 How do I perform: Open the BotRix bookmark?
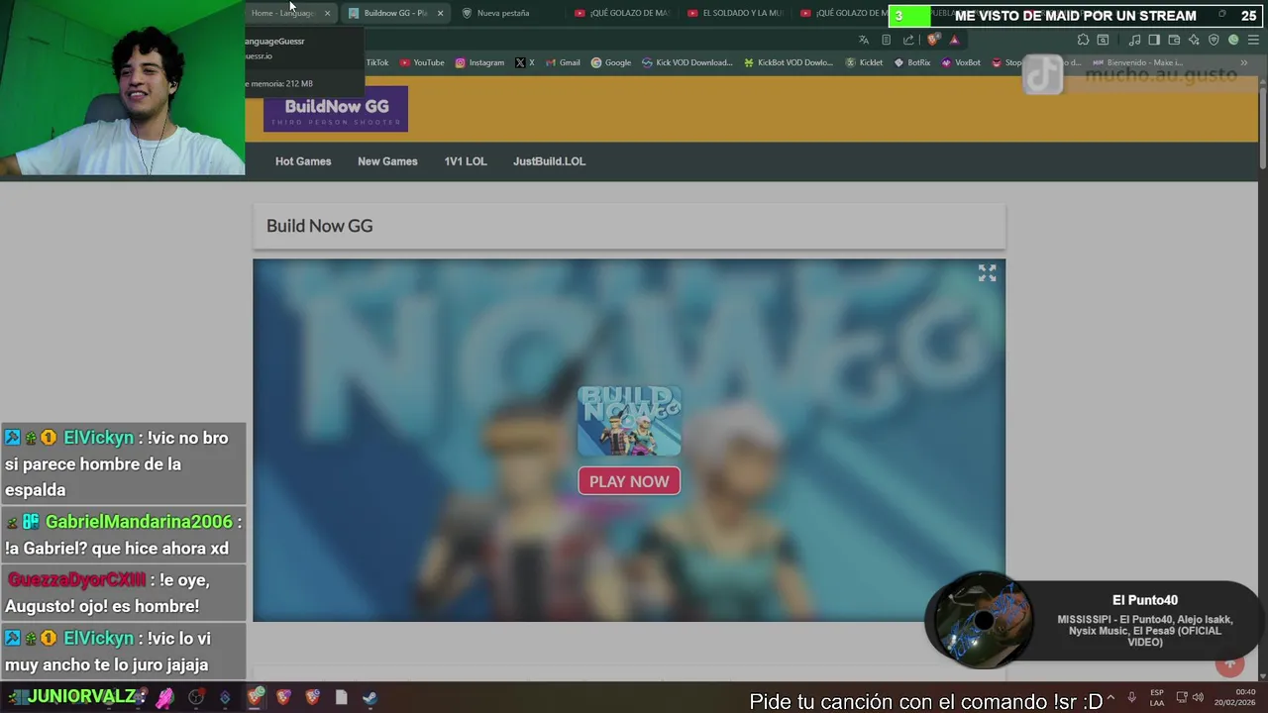[x=912, y=62]
